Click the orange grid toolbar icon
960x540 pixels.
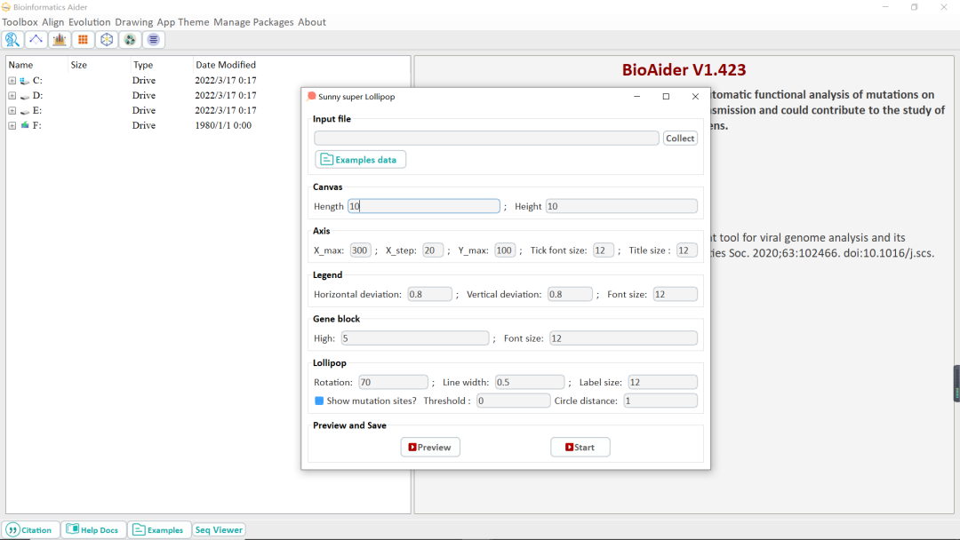coord(83,40)
